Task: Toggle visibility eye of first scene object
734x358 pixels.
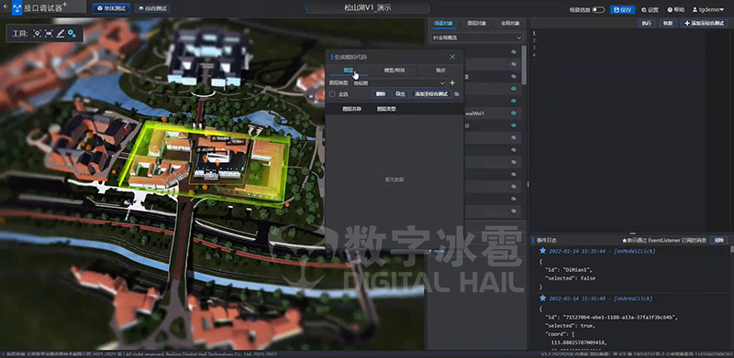Action: coord(514,52)
